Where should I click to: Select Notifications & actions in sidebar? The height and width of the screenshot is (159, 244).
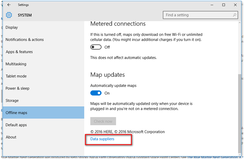[24, 40]
